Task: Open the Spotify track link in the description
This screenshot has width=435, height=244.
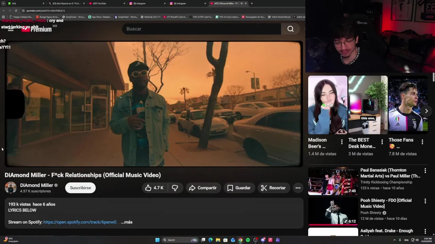Action: (81, 222)
